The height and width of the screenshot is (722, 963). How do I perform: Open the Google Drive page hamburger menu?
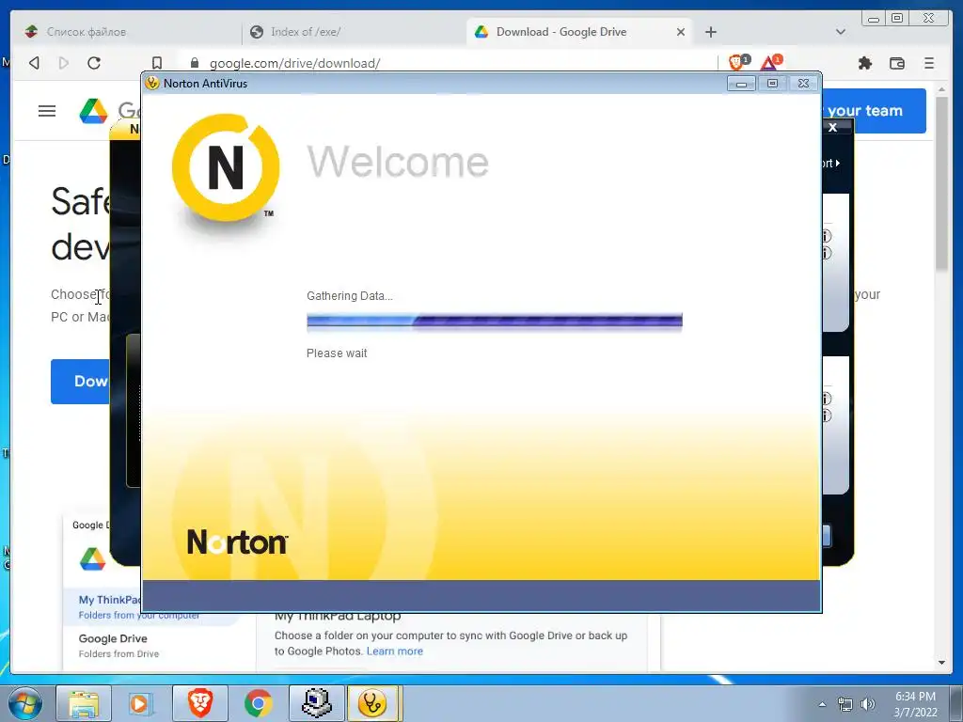tap(47, 111)
